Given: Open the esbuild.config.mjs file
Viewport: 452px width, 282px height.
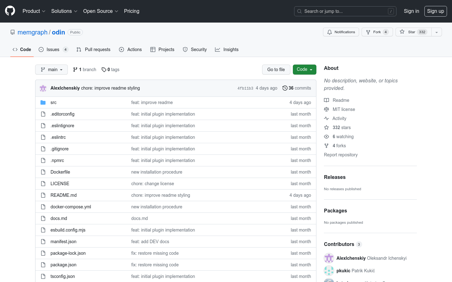Looking at the screenshot, I should 68,230.
